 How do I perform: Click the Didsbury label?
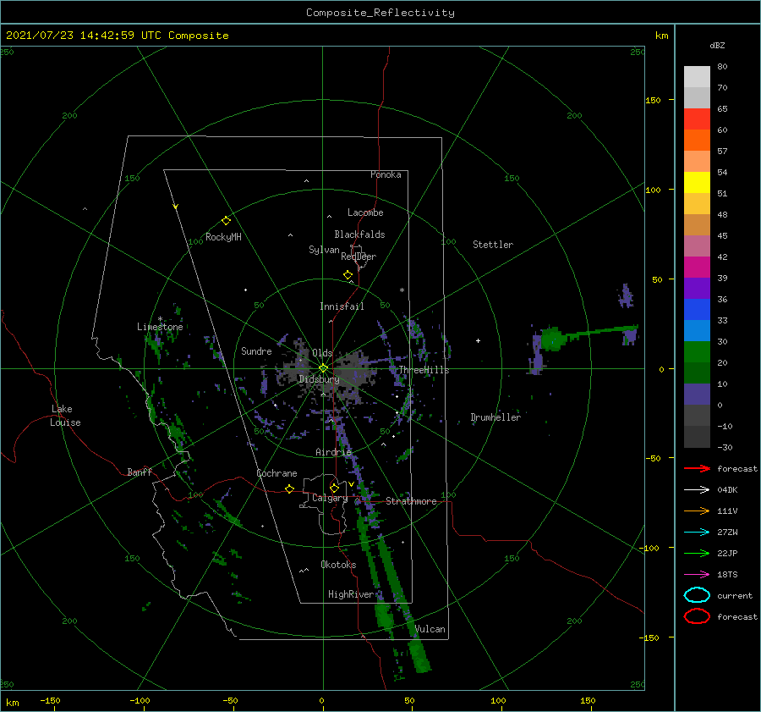[319, 379]
